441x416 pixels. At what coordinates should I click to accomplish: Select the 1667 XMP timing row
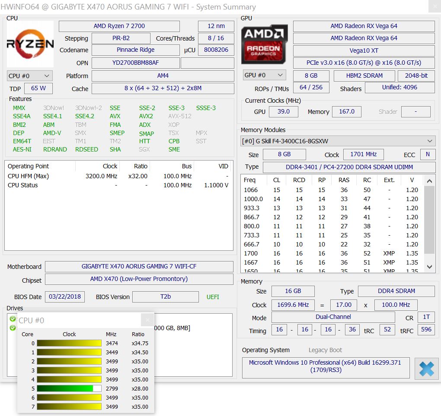tap(332, 262)
